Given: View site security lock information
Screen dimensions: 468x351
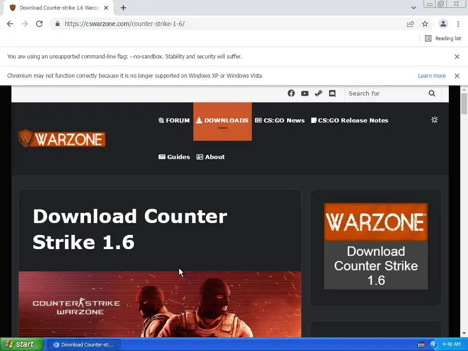Looking at the screenshot, I should click(x=58, y=24).
